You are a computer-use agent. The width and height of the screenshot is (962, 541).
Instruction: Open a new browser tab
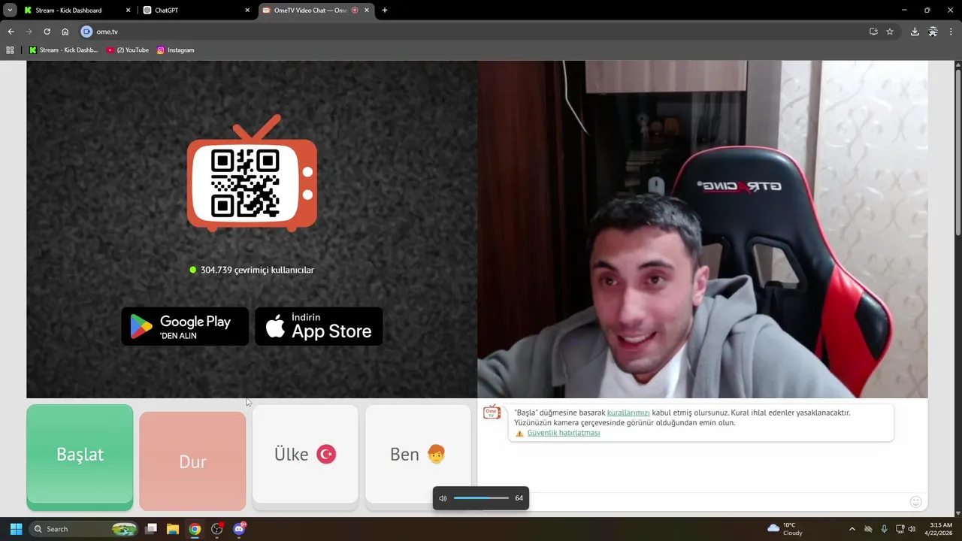pos(385,11)
